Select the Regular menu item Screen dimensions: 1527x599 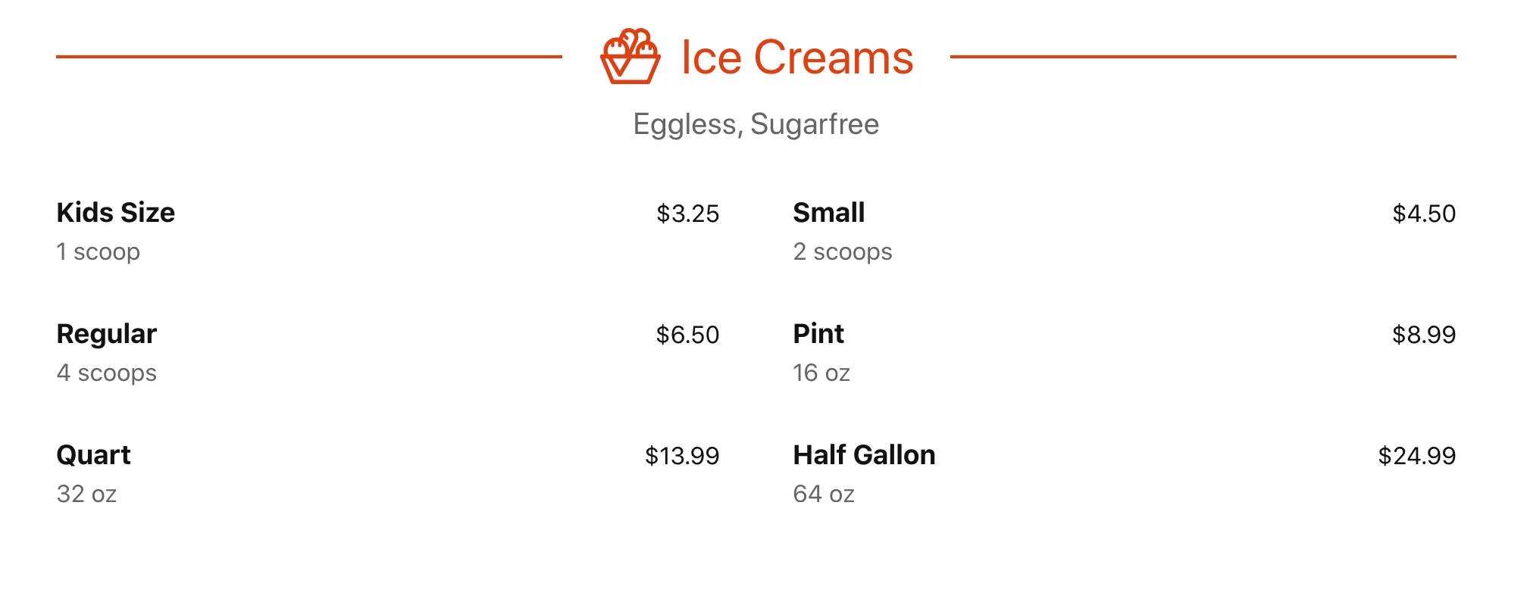tap(106, 334)
